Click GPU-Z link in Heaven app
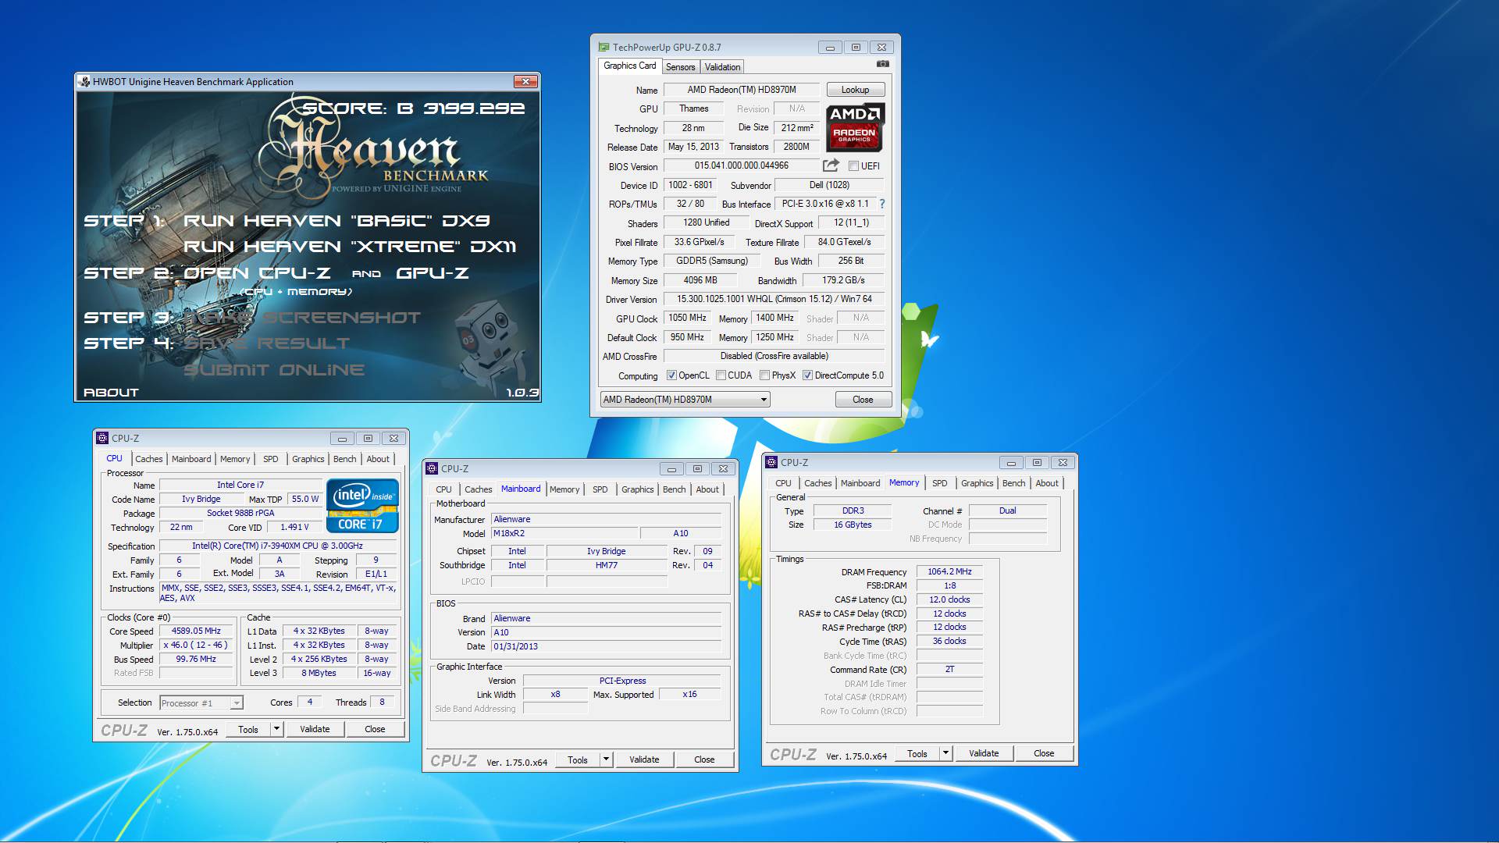Viewport: 1499px width, 843px height. click(433, 273)
